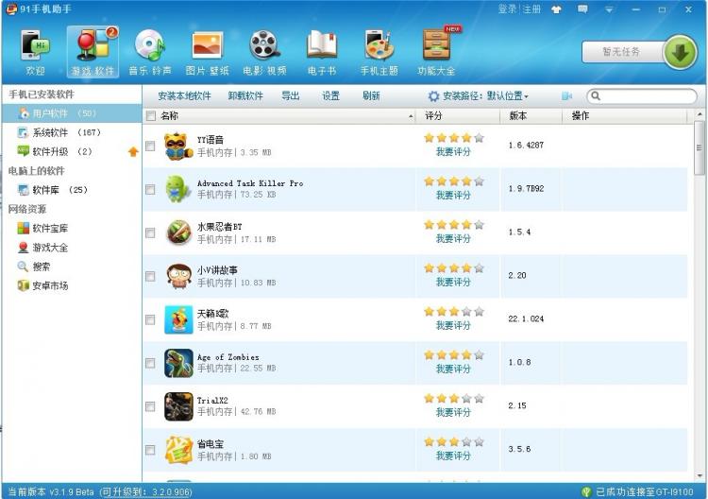The image size is (708, 499).
Task: Click the green connection status icon
Action: (586, 491)
